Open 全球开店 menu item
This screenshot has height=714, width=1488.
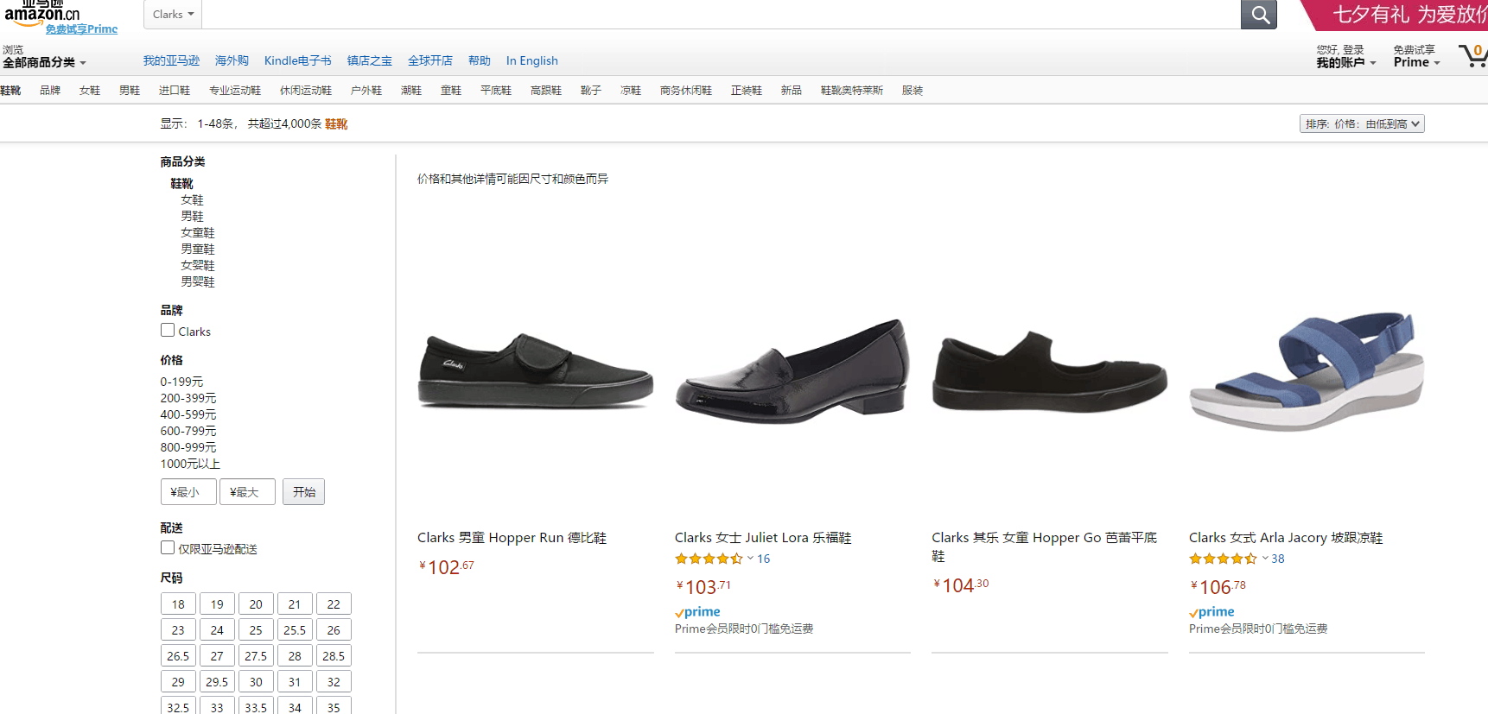coord(430,60)
